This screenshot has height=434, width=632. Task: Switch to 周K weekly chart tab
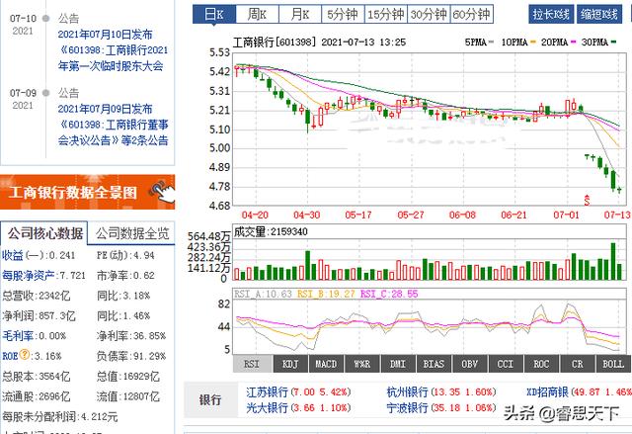(x=257, y=14)
